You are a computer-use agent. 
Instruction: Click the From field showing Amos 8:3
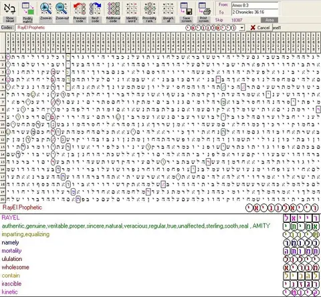255,5
